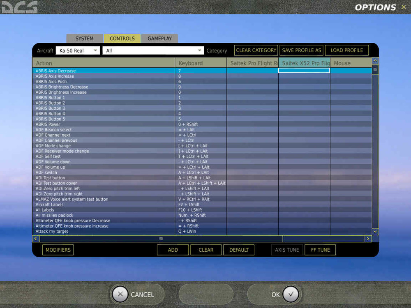
Task: Click the horizontal scrollbar thumb
Action: [161, 239]
